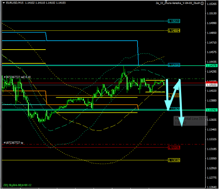Click the current price 1.14103 axis tag
Screen dimensions: 219x189
pyautogui.click(x=212, y=85)
